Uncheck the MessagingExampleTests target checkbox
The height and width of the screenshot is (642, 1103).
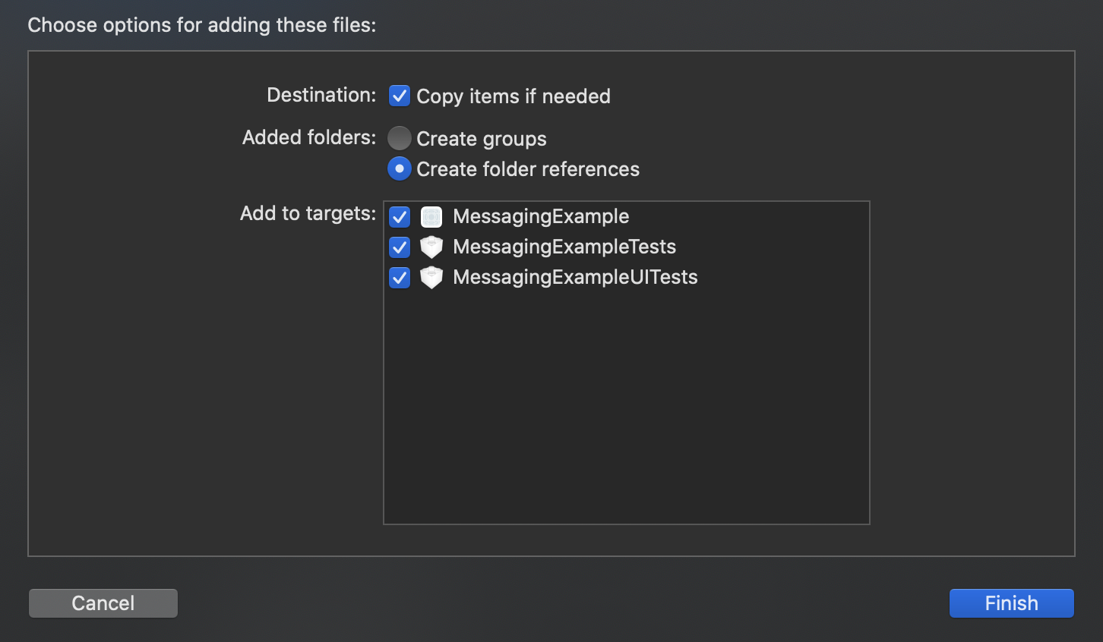(400, 247)
